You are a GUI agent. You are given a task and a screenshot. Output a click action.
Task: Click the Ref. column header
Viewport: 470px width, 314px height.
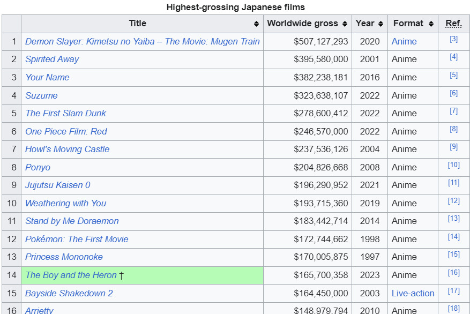(453, 24)
